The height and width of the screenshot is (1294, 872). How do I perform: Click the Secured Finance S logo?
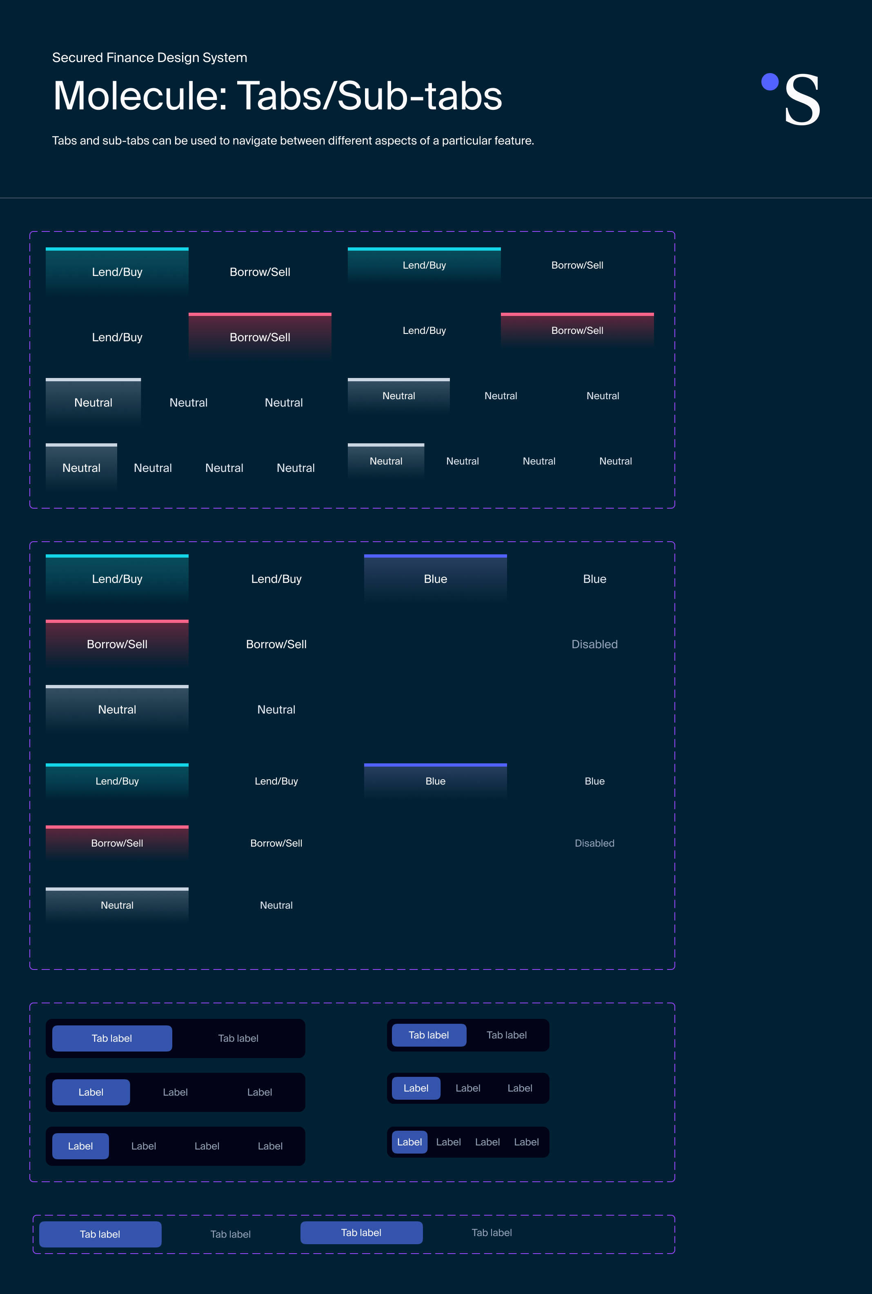(x=791, y=99)
